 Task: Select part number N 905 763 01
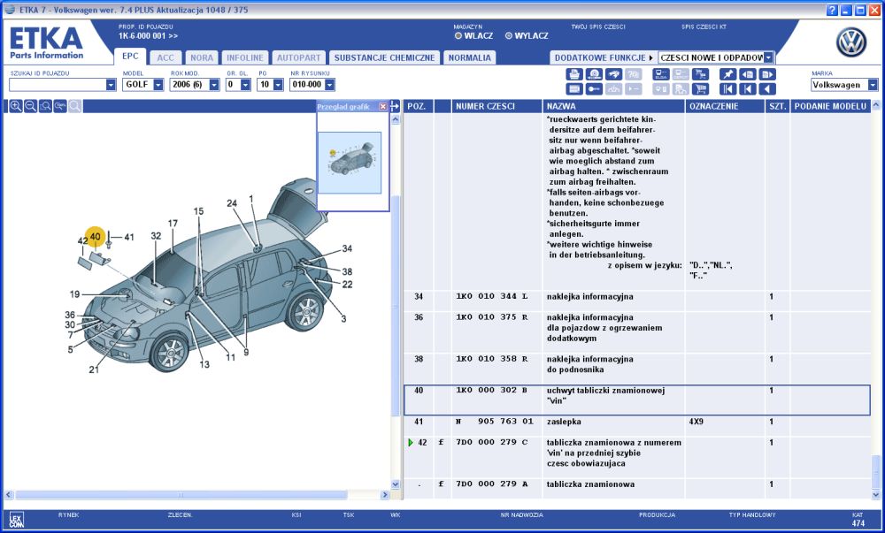click(x=495, y=422)
